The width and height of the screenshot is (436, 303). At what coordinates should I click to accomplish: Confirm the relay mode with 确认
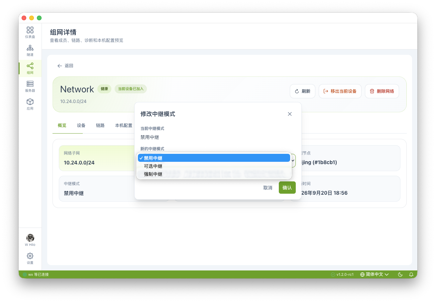pos(287,188)
